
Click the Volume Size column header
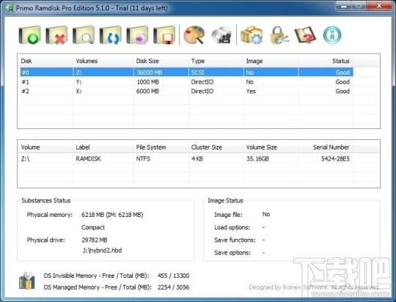(271, 147)
